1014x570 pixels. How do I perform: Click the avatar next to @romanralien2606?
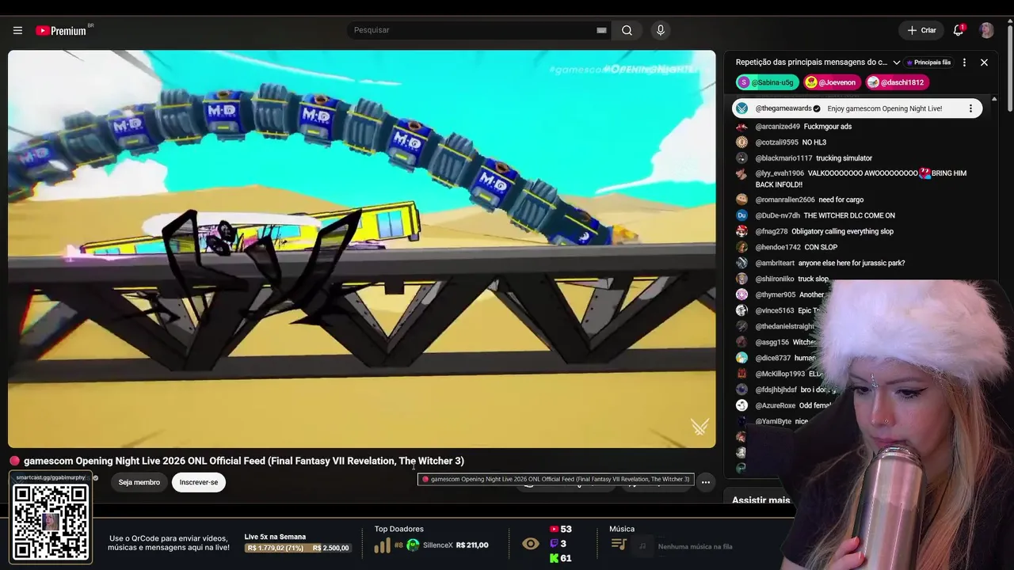[741, 199]
